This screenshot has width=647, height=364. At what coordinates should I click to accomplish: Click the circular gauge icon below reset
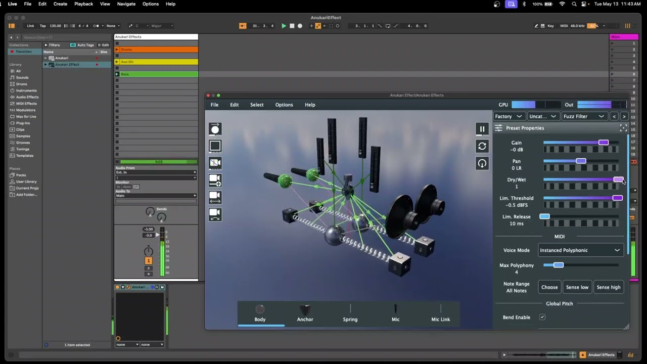click(482, 163)
